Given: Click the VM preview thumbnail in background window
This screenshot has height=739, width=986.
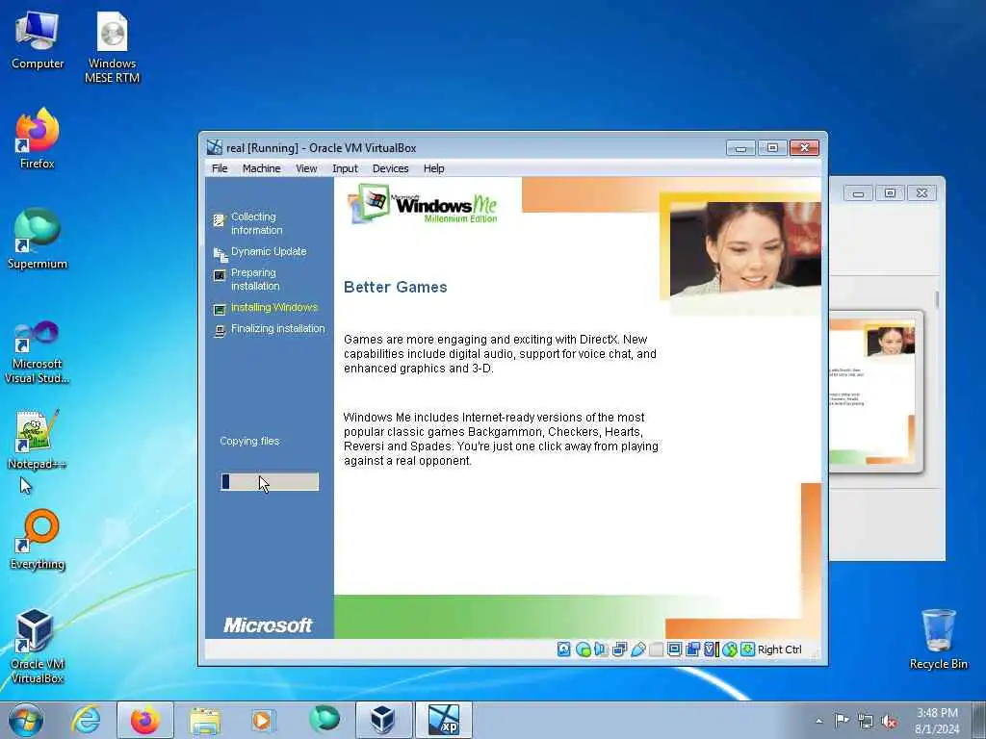Looking at the screenshot, I should [872, 392].
